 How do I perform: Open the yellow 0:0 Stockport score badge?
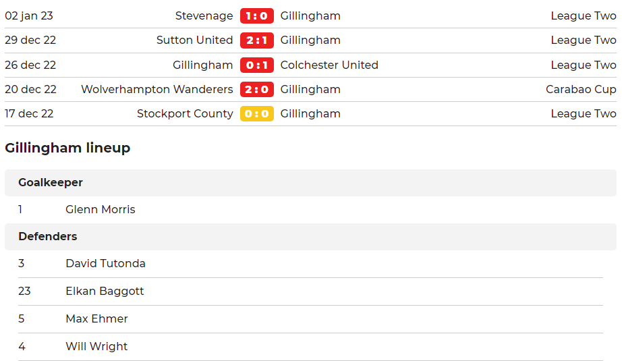[256, 113]
